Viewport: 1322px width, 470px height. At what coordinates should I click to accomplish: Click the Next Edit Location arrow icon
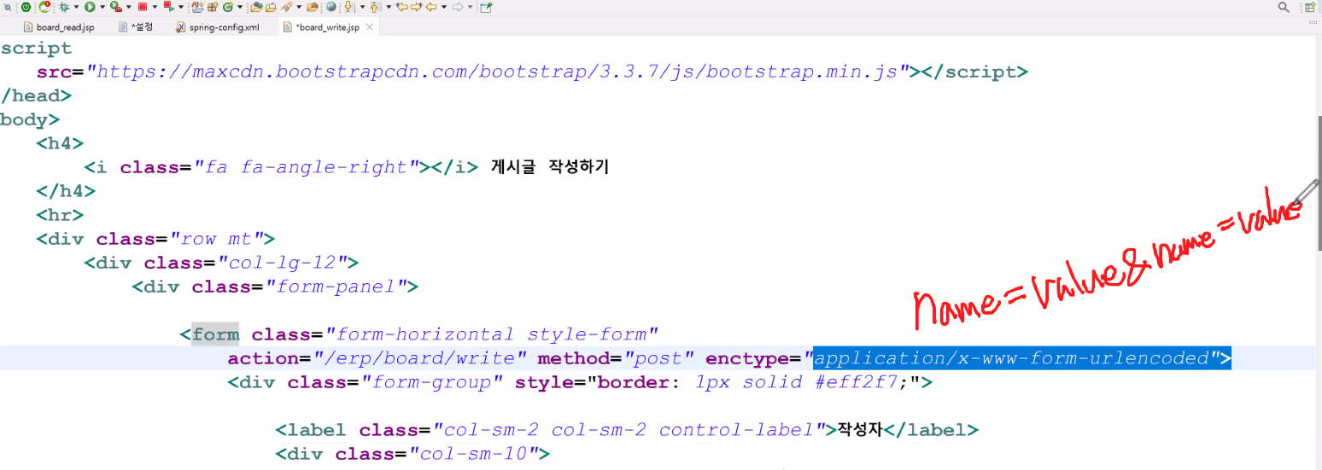416,7
